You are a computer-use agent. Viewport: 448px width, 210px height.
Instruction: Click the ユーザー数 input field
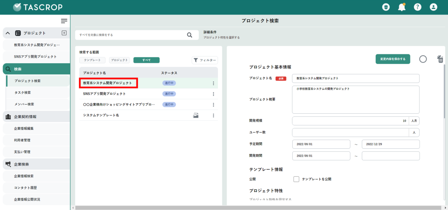coord(350,133)
